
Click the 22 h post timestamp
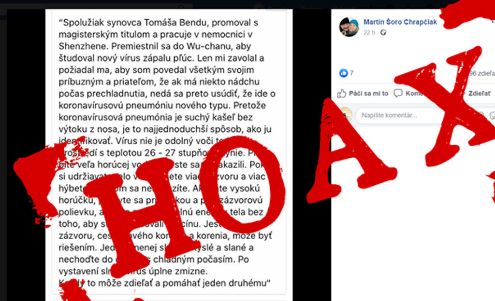pos(369,32)
